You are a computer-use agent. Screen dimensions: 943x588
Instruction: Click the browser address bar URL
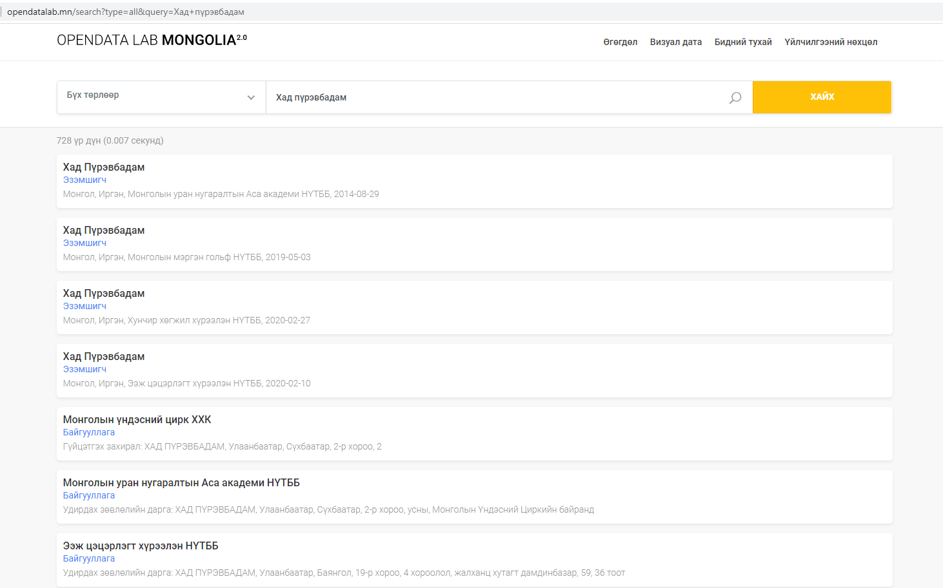tap(126, 12)
